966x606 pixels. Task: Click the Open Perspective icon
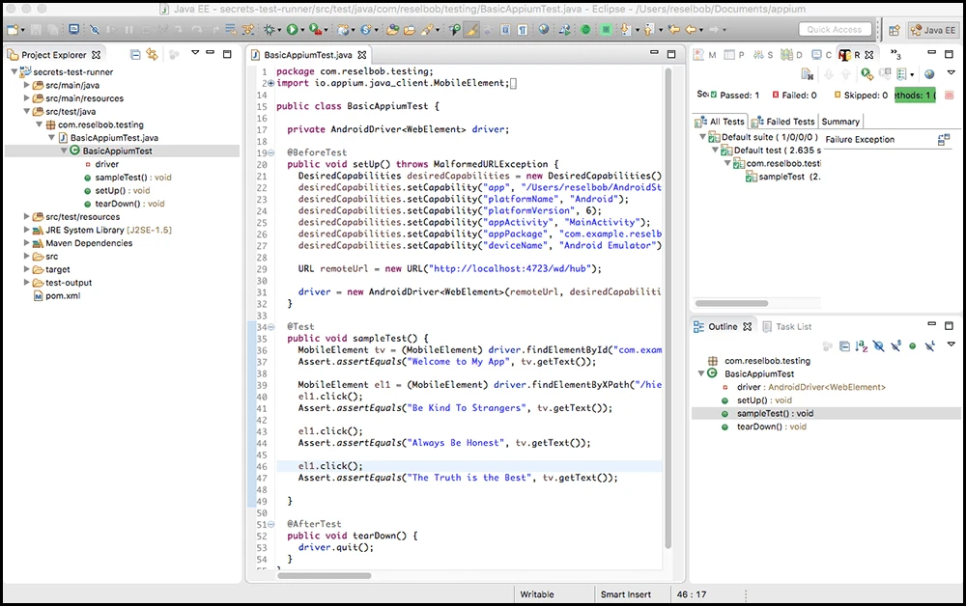[x=894, y=30]
